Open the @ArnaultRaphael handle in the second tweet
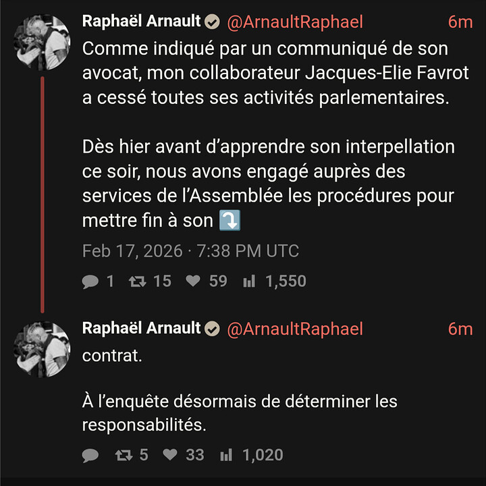 pyautogui.click(x=295, y=329)
